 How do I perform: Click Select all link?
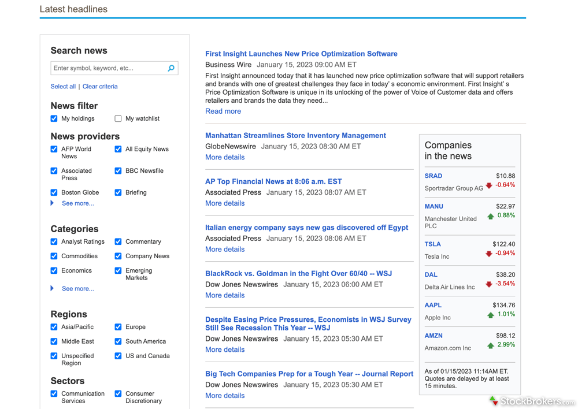coord(63,87)
